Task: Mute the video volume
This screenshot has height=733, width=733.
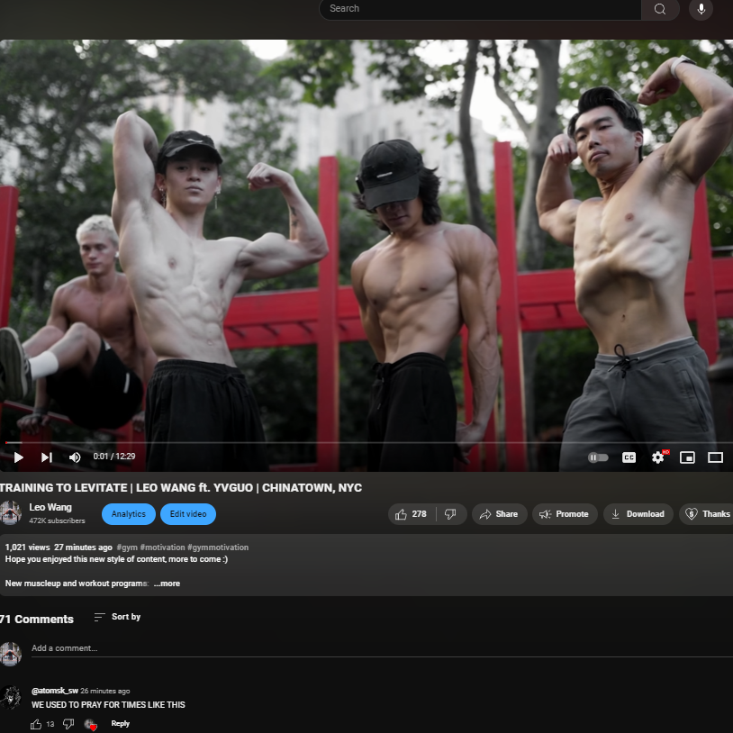Action: point(75,457)
